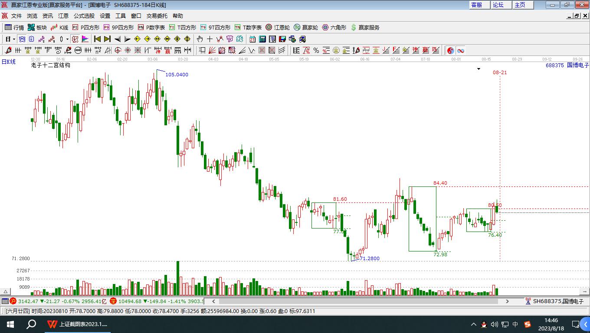590x333 pixels.
Task: Open the 行情 quotes view
Action: point(14,27)
